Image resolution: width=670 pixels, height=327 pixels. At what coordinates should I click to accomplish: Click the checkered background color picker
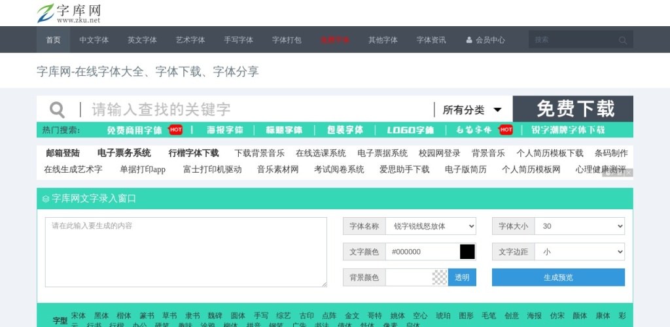440,277
